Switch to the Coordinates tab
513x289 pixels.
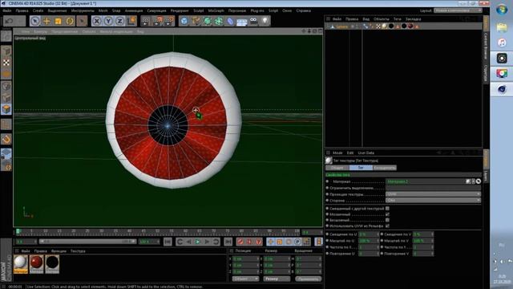(x=385, y=168)
